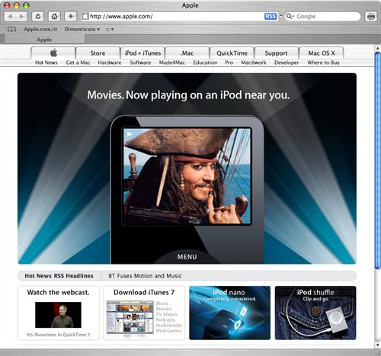Click It's Showtime in QuickTime 7 text
The height and width of the screenshot is (356, 381).
(x=59, y=335)
